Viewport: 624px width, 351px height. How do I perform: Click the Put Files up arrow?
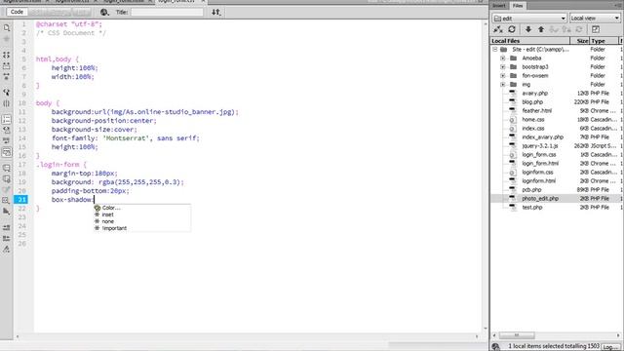pyautogui.click(x=541, y=29)
